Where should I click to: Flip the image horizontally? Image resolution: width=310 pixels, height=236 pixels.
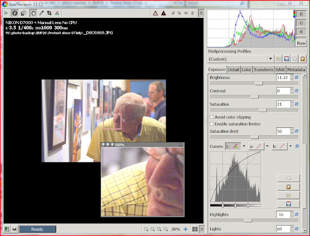coord(186,13)
